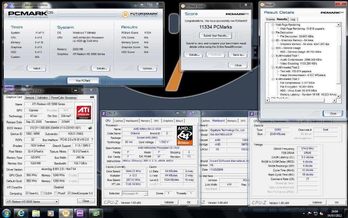Close the Result Details window via Close button
The width and height of the screenshot is (348, 218).
333,113
